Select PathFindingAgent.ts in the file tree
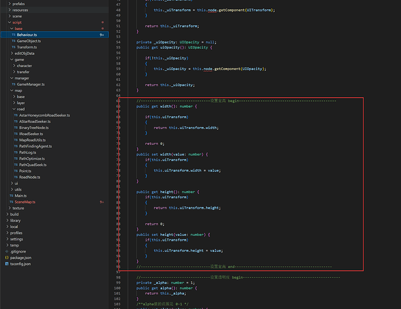This screenshot has width=401, height=309. coord(35,146)
